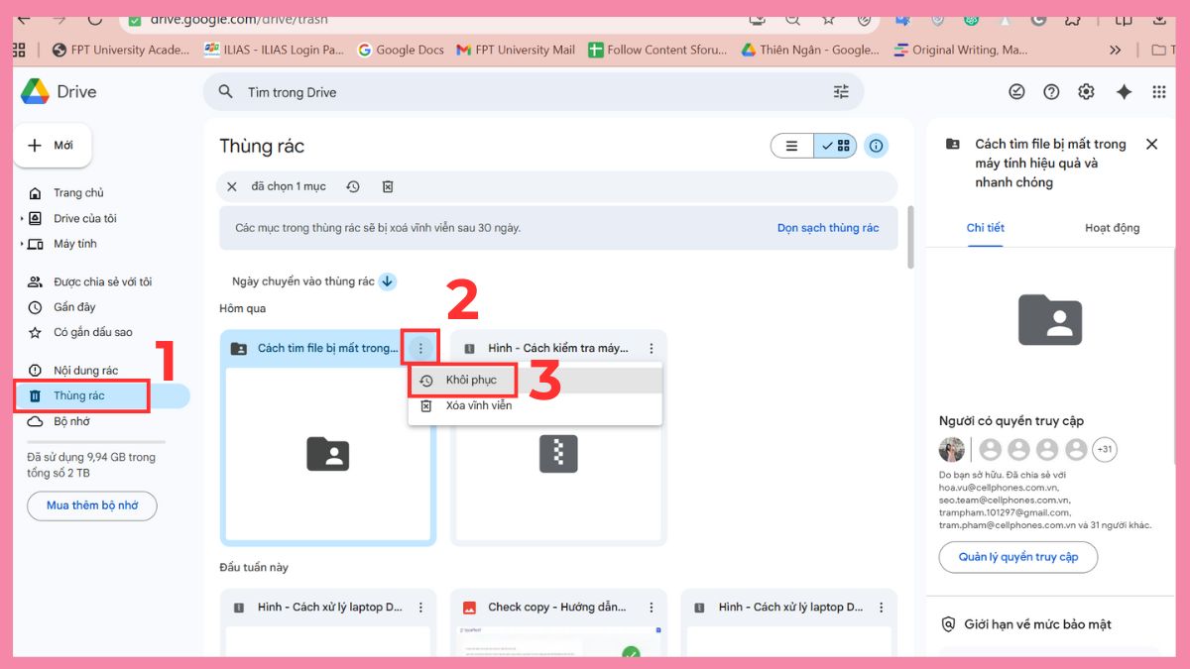Image resolution: width=1190 pixels, height=669 pixels.
Task: Select the 'Check copy - Hướng dẫn...' file title
Action: pos(556,608)
